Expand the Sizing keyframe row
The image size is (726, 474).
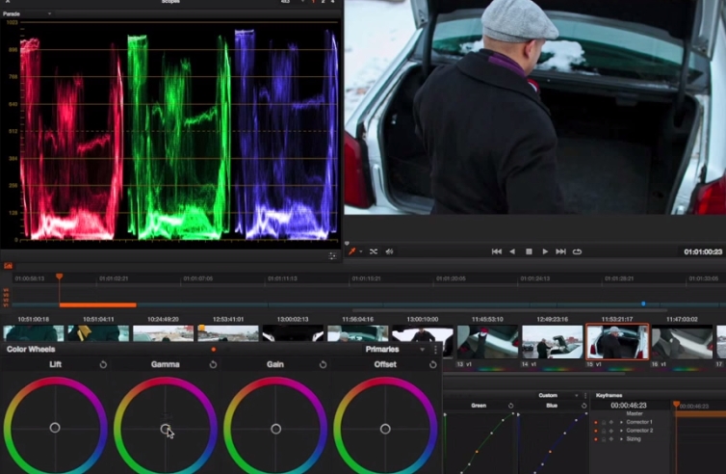[621, 438]
